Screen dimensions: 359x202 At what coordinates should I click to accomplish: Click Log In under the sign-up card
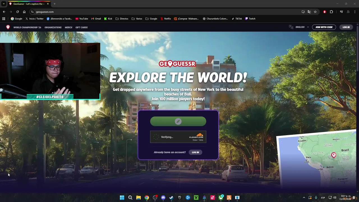(x=195, y=152)
